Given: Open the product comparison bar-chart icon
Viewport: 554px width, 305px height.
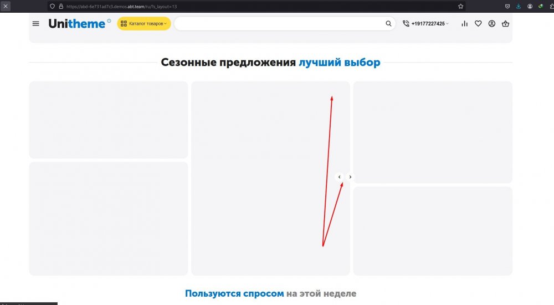Looking at the screenshot, I should [x=464, y=24].
